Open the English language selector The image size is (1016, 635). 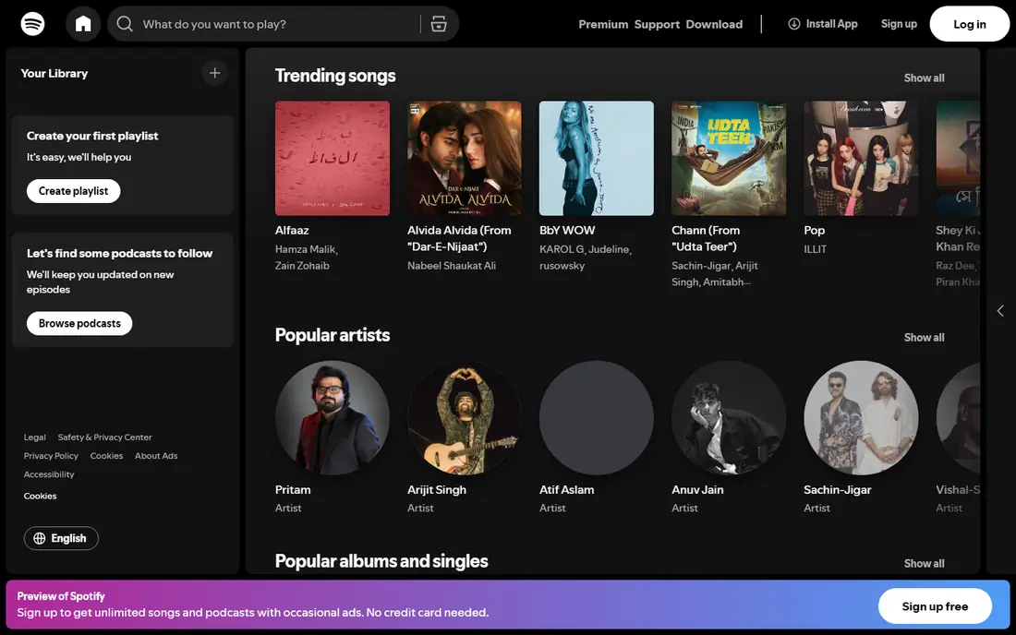pyautogui.click(x=61, y=539)
